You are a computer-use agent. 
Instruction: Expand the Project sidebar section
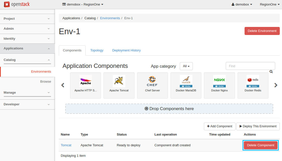(x=27, y=19)
